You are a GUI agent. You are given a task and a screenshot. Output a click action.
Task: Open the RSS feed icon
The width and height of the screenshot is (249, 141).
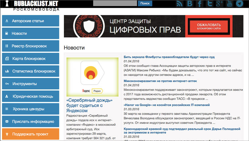point(180,4)
